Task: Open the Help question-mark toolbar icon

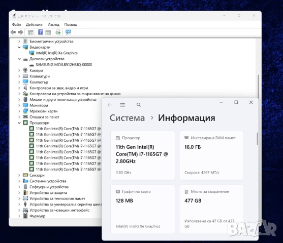Action: 41,32
